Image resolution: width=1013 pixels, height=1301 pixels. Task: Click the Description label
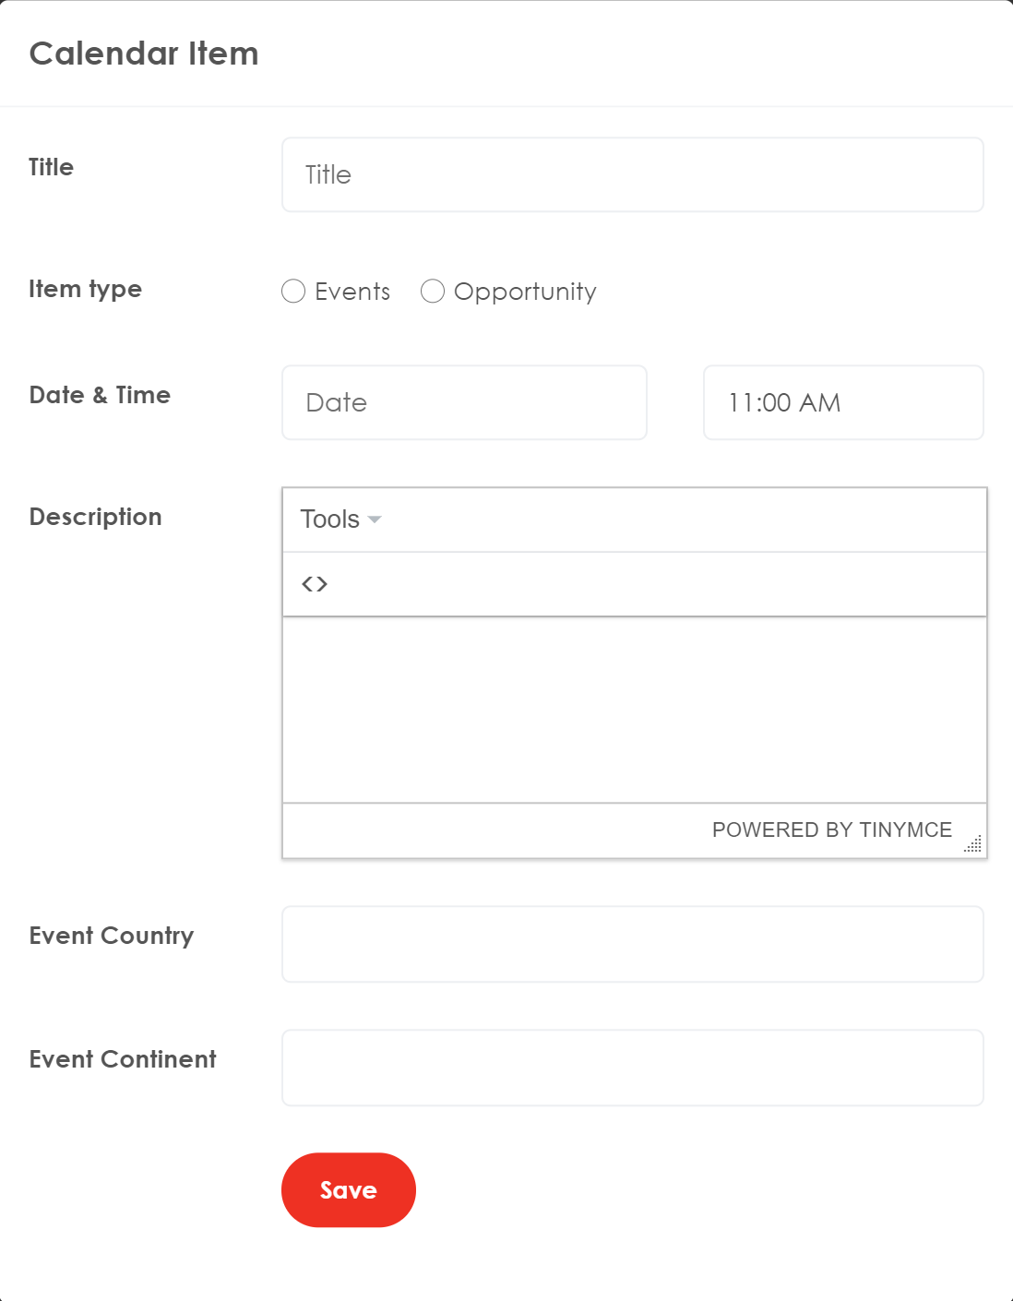(x=96, y=517)
